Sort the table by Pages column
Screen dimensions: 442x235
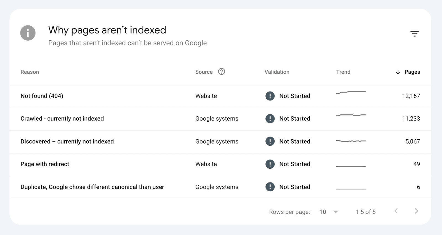tap(412, 72)
